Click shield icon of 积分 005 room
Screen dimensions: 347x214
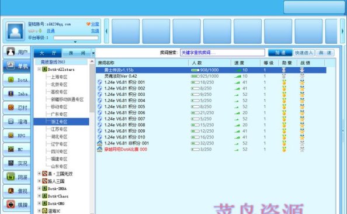click(99, 106)
